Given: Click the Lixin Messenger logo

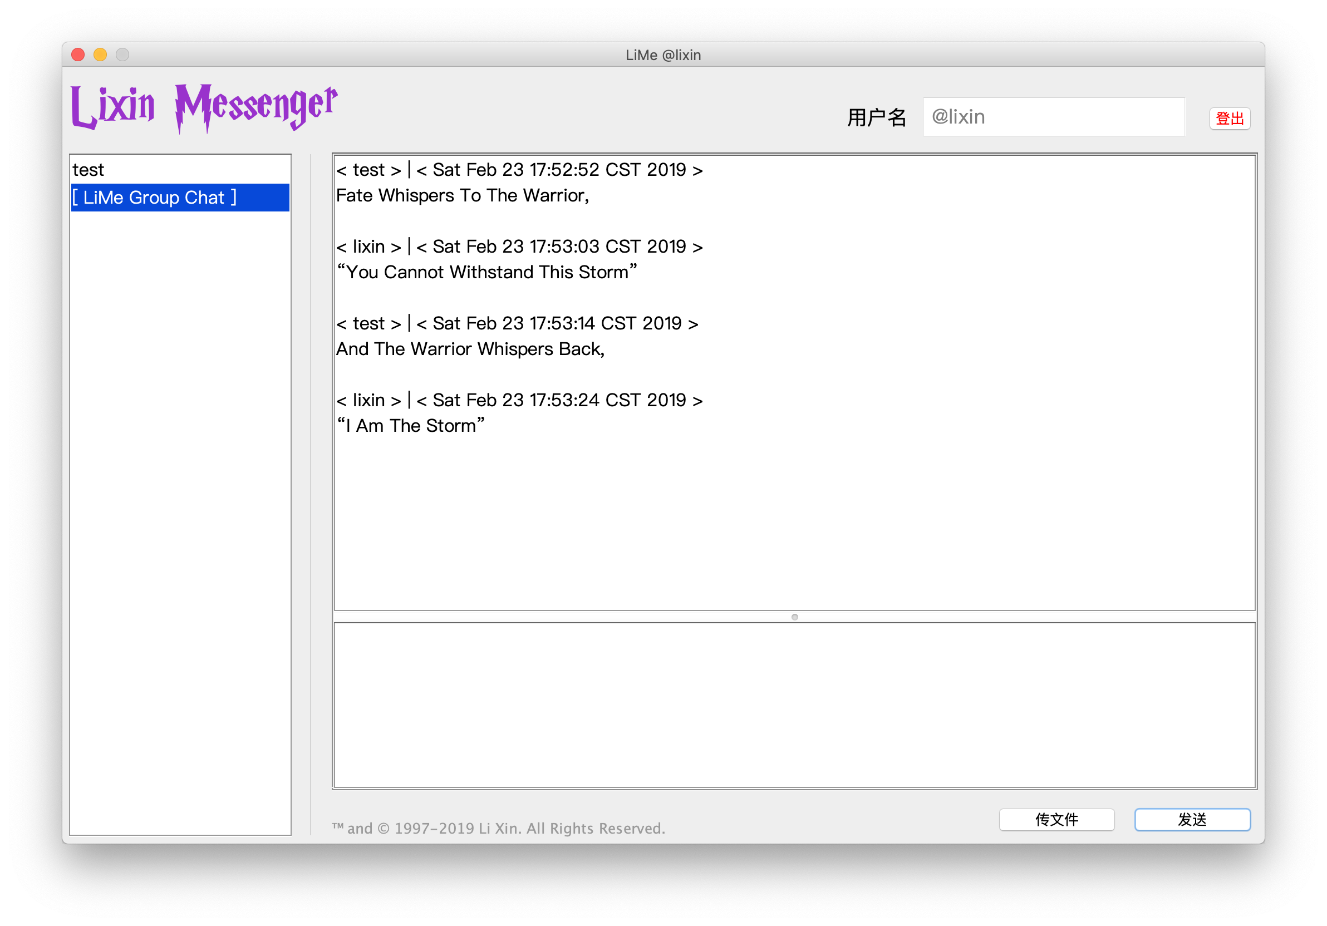Looking at the screenshot, I should 203,107.
